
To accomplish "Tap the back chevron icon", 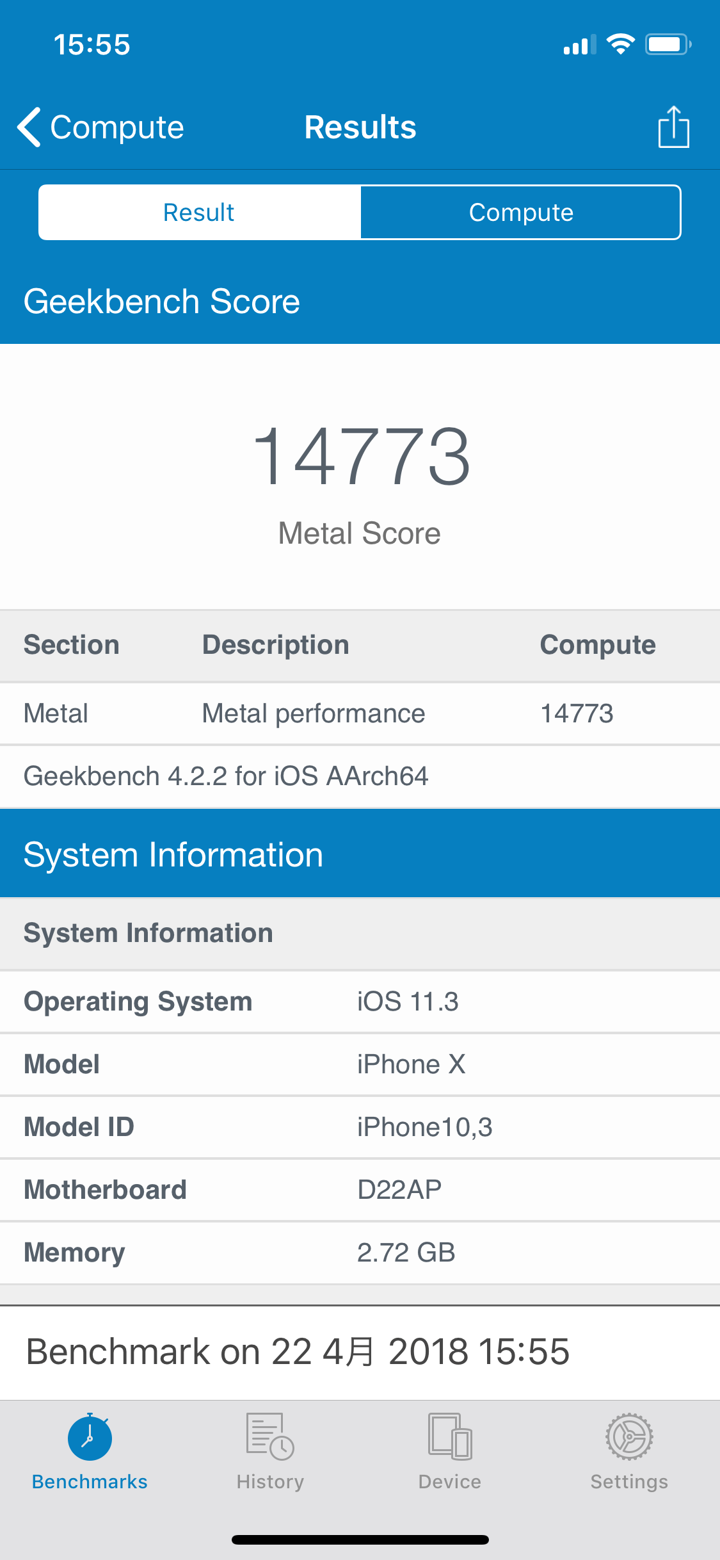I will pos(29,127).
